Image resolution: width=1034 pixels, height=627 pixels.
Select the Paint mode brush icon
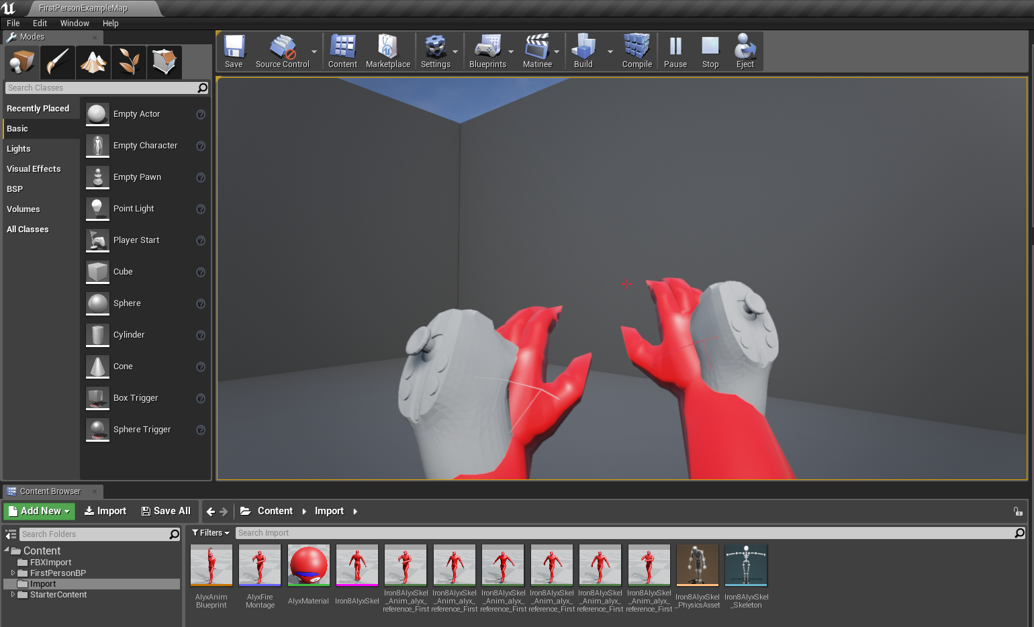pyautogui.click(x=58, y=62)
